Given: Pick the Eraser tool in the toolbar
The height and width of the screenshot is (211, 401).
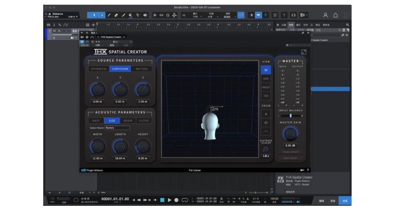Looking at the screenshot, I should (x=116, y=15).
